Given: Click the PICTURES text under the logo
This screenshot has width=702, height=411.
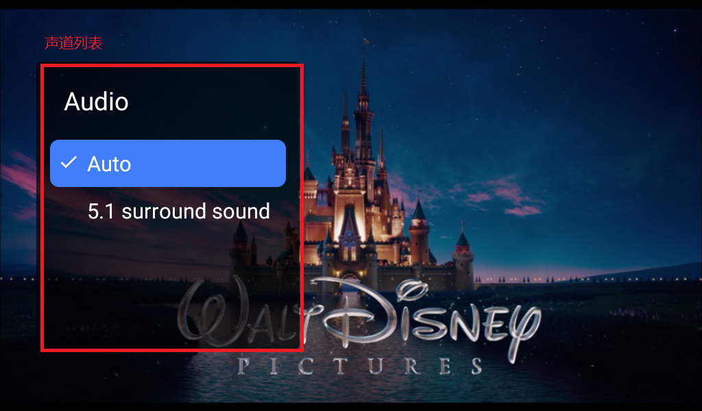Looking at the screenshot, I should [x=359, y=366].
